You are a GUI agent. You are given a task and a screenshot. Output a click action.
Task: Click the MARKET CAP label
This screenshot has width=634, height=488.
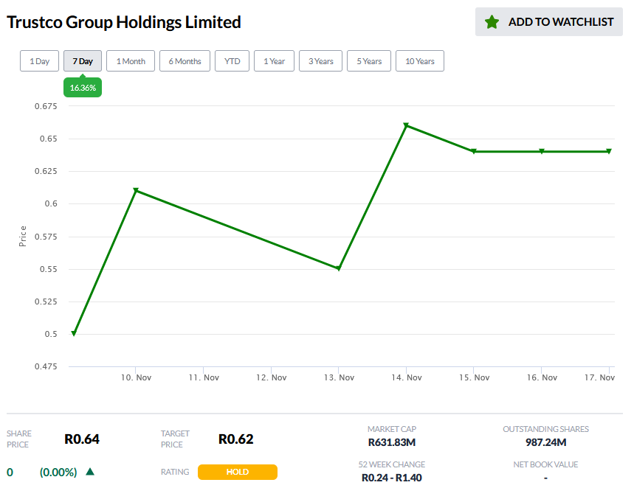[392, 429]
